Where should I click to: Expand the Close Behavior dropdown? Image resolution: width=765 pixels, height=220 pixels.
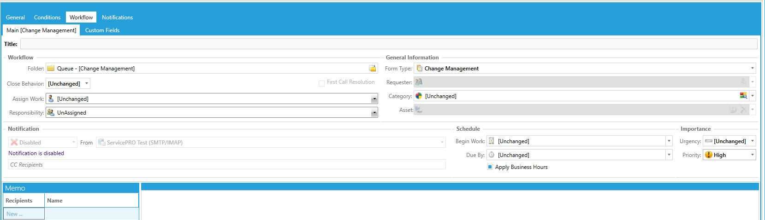pos(86,83)
